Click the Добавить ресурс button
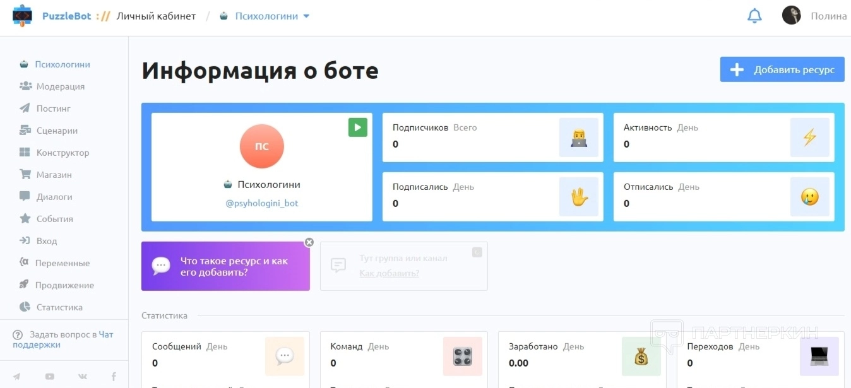851x388 pixels. tap(782, 69)
